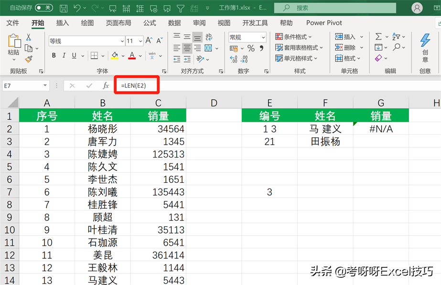Image resolution: width=441 pixels, height=285 pixels.
Task: Click the 粘贴 paste button
Action: pyautogui.click(x=13, y=46)
